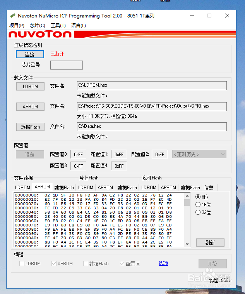Switch to 脱机Flash LDROM tab
This screenshot has width=245, height=294.
click(149, 188)
